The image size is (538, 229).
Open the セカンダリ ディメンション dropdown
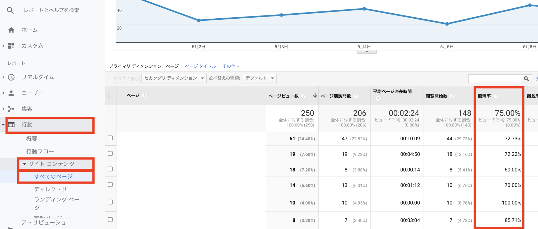coord(174,78)
